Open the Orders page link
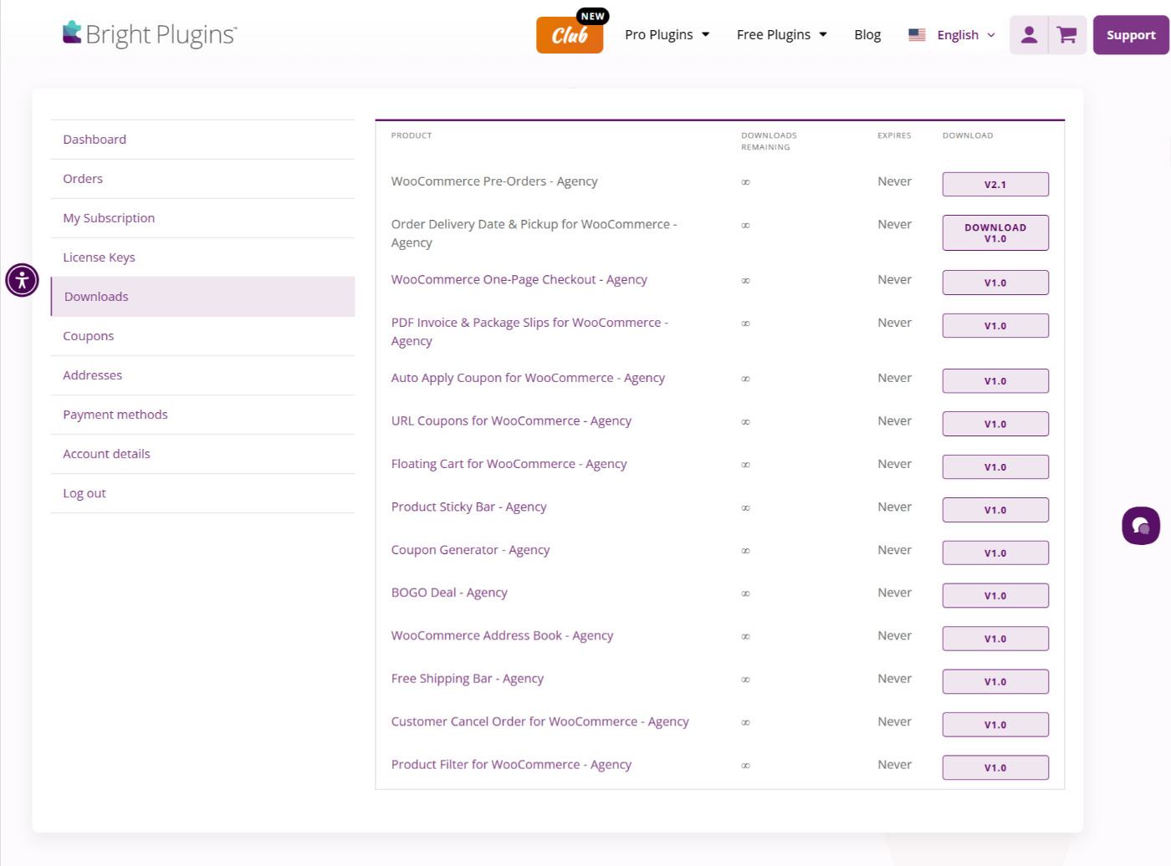 [x=83, y=178]
